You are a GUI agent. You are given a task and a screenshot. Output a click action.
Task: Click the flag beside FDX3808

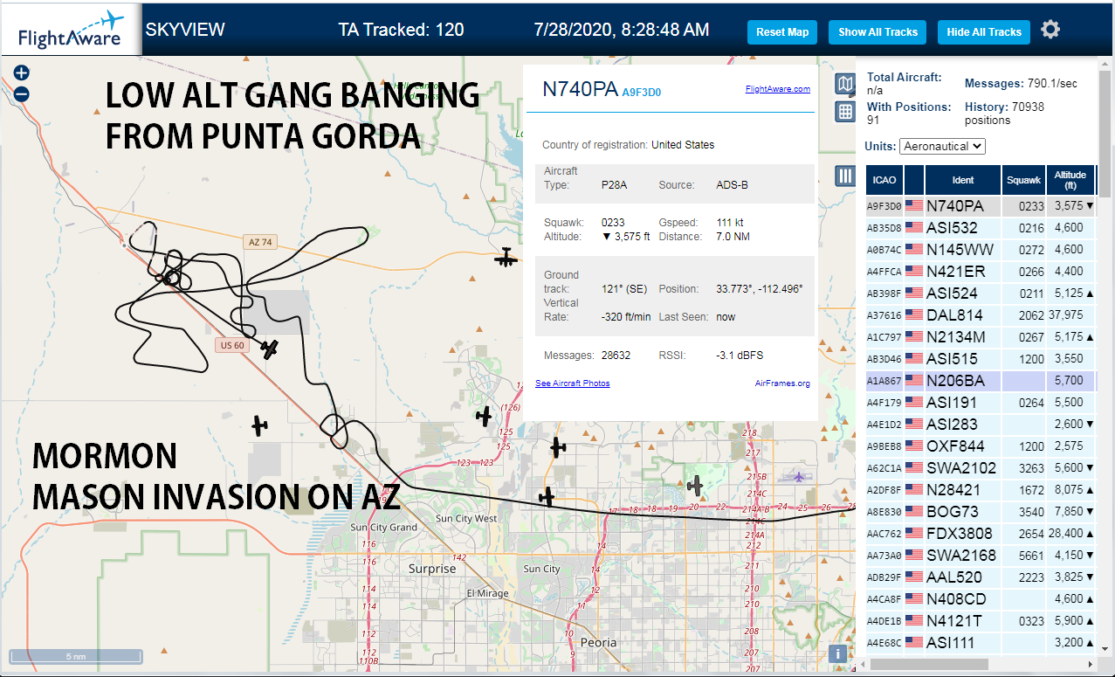click(914, 534)
